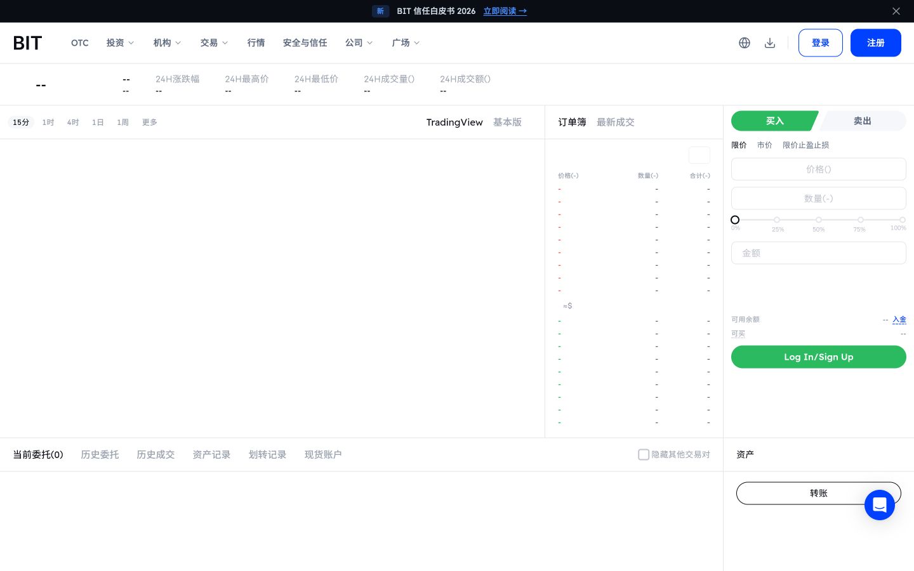Image resolution: width=914 pixels, height=571 pixels.
Task: Open the 安全与信任 page
Action: (x=305, y=43)
